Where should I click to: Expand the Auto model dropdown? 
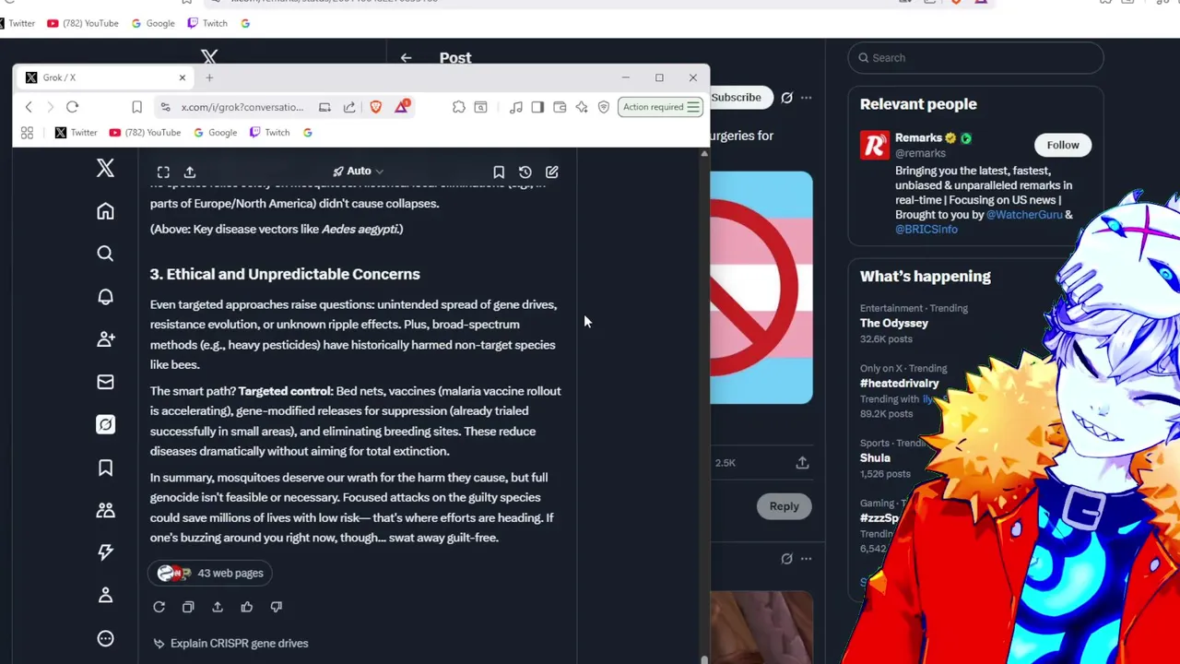[359, 172]
